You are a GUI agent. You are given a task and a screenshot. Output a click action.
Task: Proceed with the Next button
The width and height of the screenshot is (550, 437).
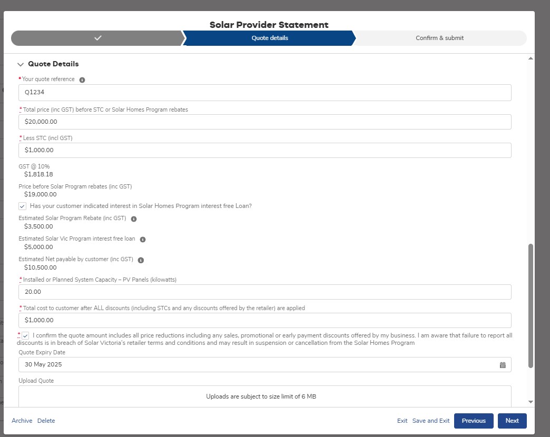click(512, 421)
